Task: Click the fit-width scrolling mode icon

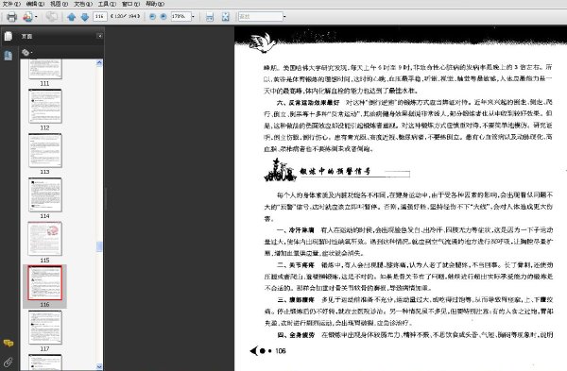Action: [210, 17]
